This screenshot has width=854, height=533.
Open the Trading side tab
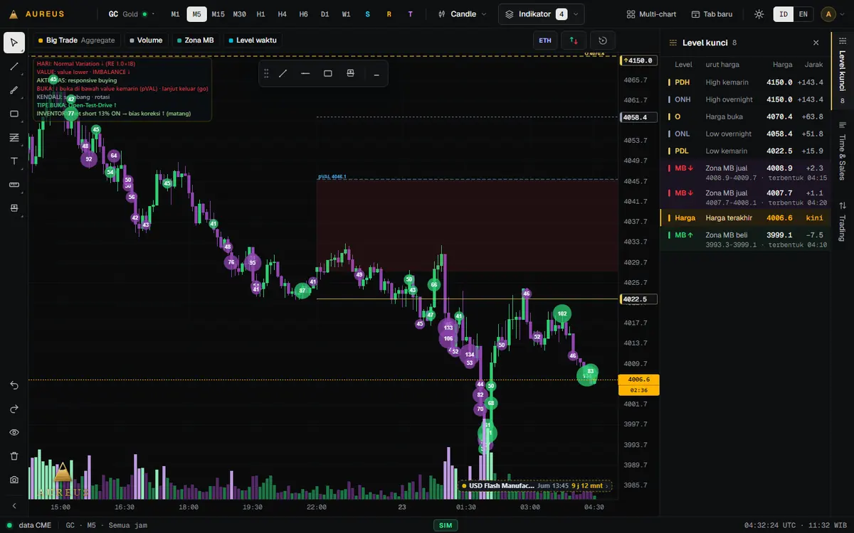[843, 222]
